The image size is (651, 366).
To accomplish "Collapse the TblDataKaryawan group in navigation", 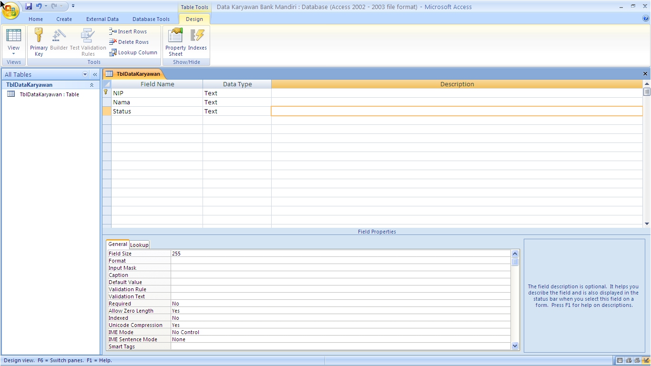I will [92, 85].
